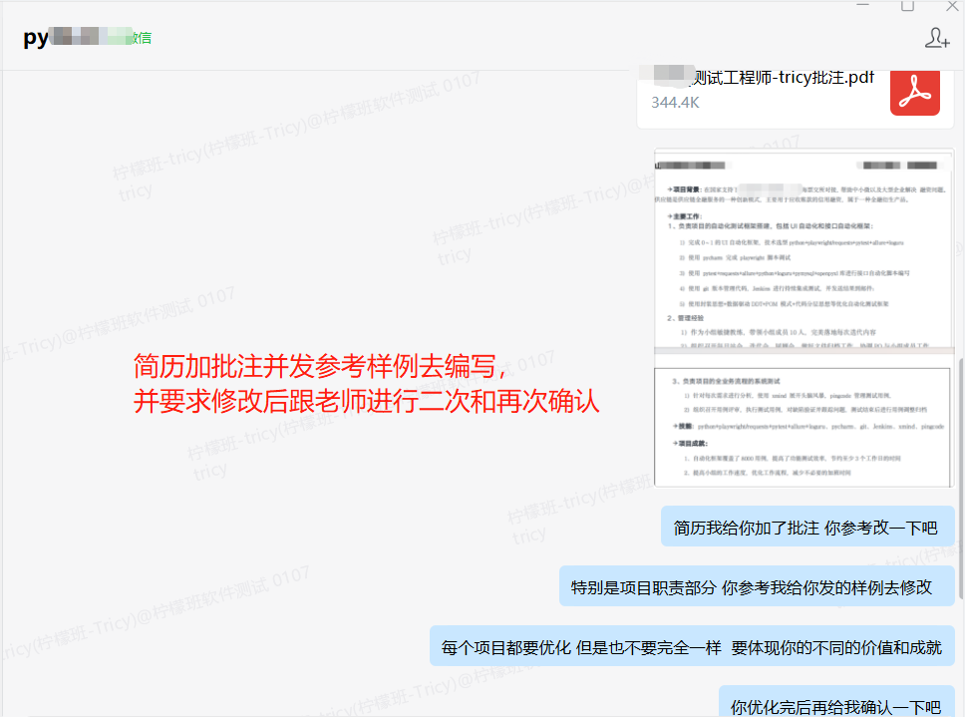The width and height of the screenshot is (965, 717).
Task: Close the chat window
Action: [951, 6]
